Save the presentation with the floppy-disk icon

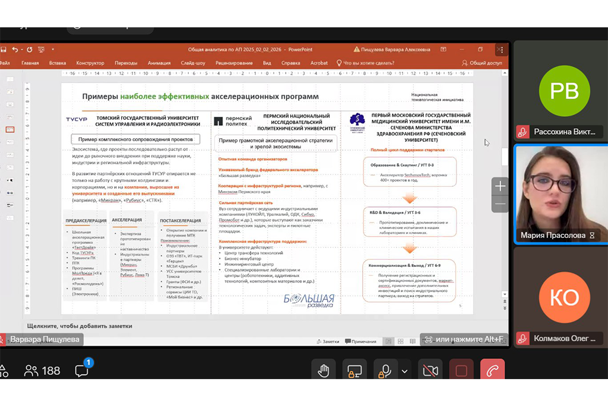[x=4, y=50]
